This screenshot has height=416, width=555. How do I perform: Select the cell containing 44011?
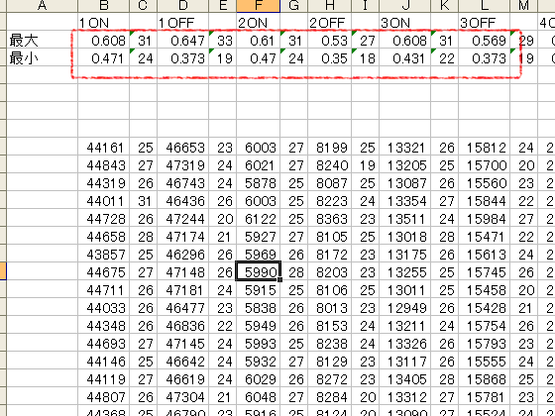tap(104, 200)
